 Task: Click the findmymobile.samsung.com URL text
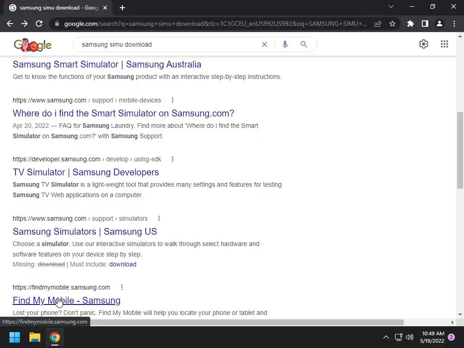(x=61, y=287)
